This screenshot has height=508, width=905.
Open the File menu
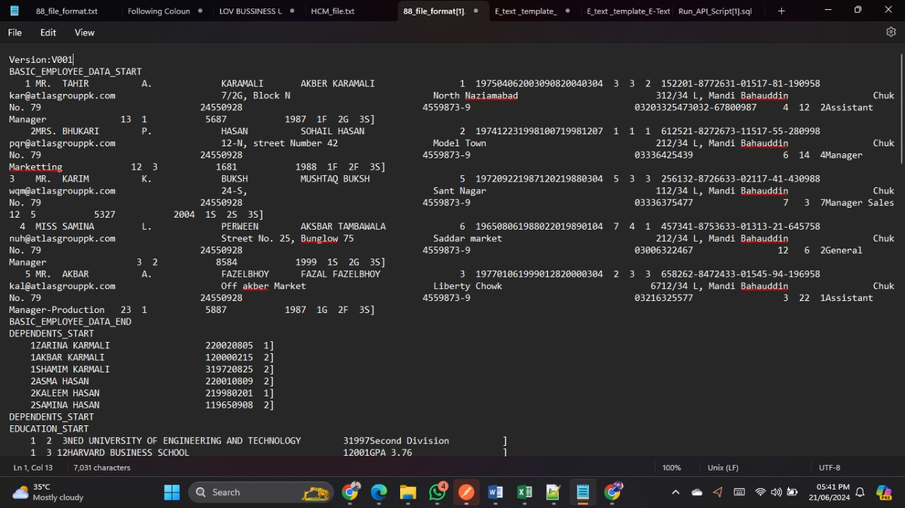15,33
